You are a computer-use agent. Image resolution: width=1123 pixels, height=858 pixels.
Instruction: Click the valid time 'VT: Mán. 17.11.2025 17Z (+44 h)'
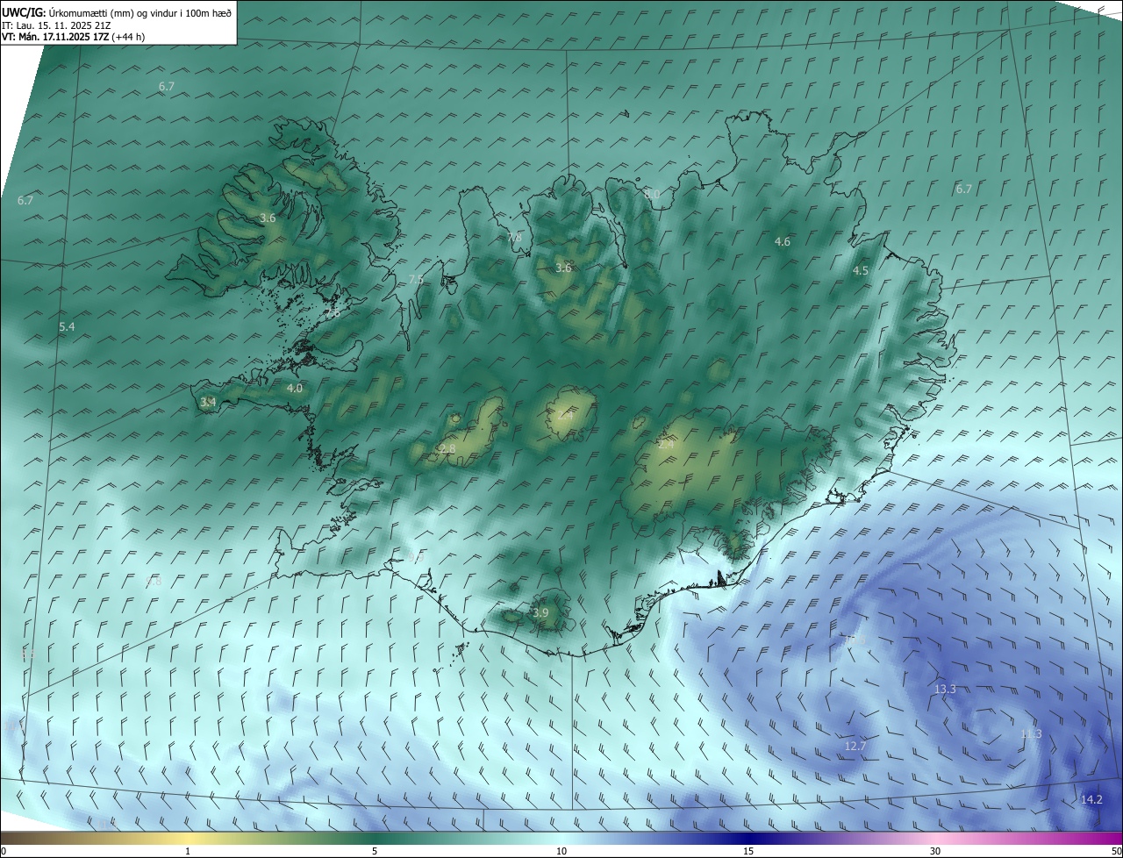click(74, 37)
